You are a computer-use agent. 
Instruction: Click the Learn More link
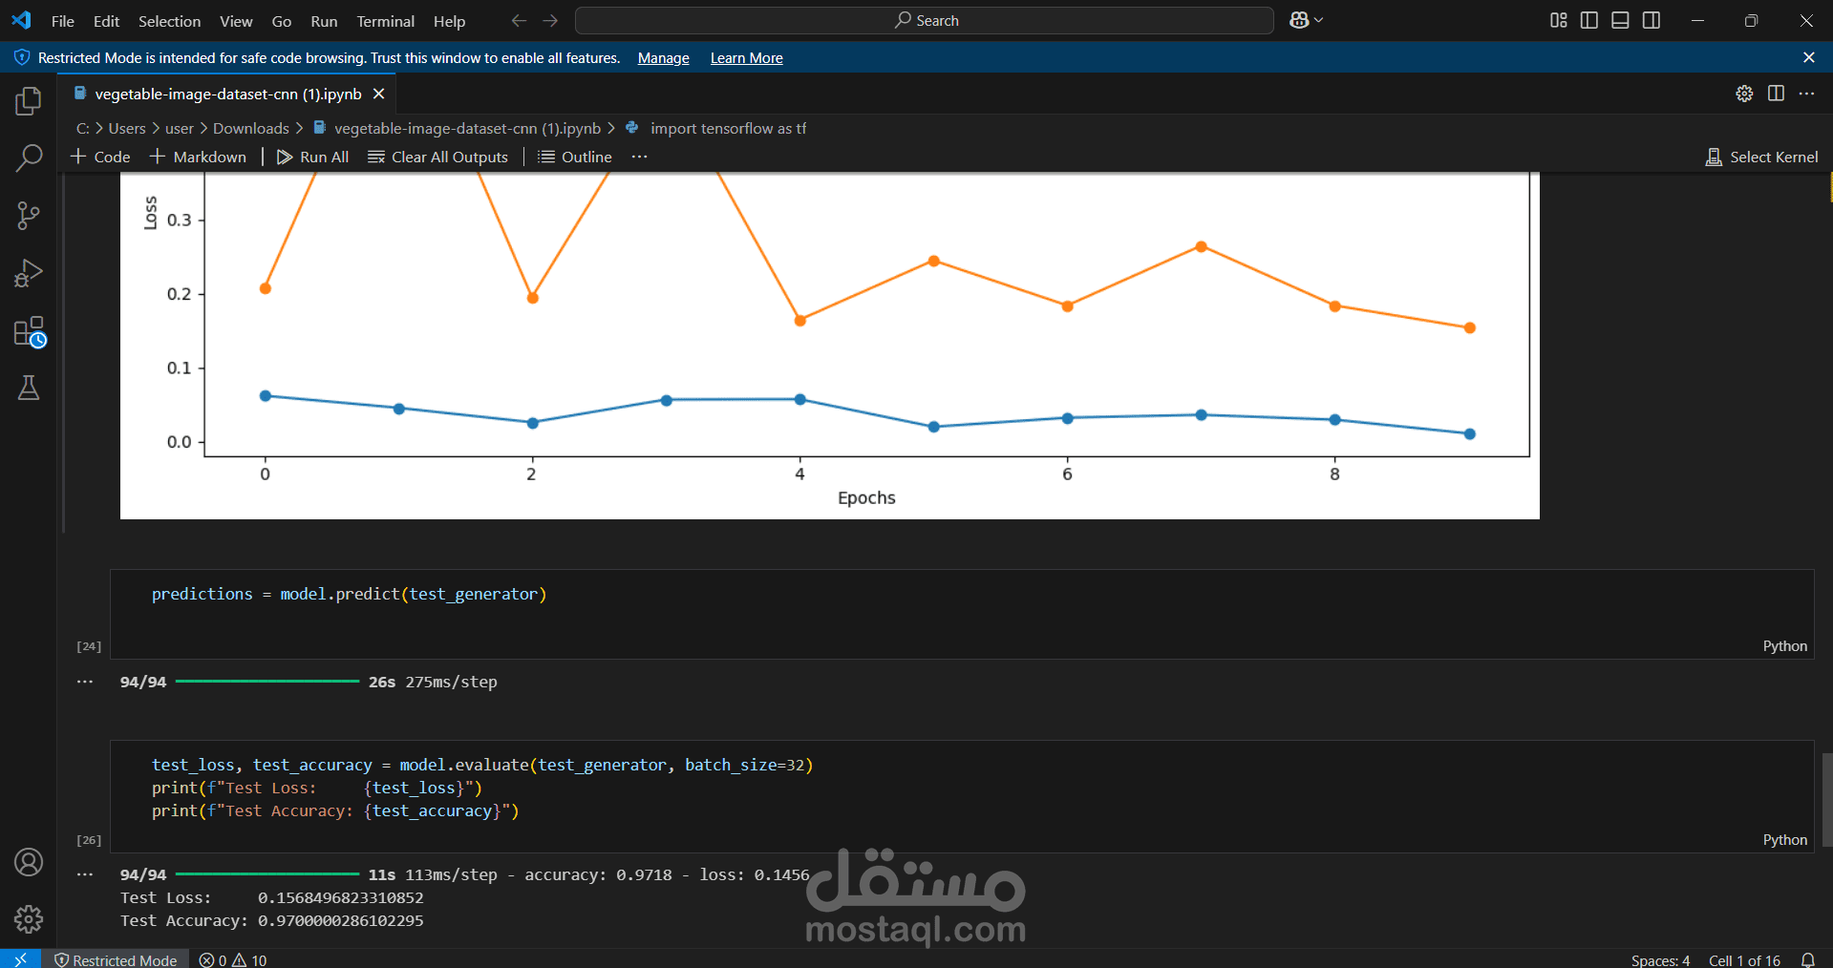747,58
